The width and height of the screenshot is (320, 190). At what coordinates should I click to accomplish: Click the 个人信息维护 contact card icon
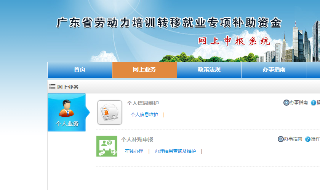coord(110,112)
